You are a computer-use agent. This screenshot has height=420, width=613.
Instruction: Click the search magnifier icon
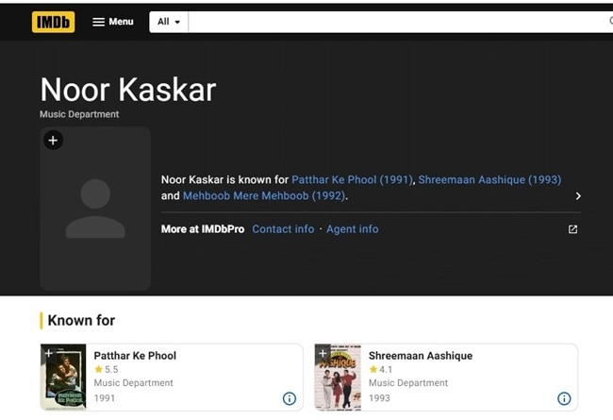[608, 22]
